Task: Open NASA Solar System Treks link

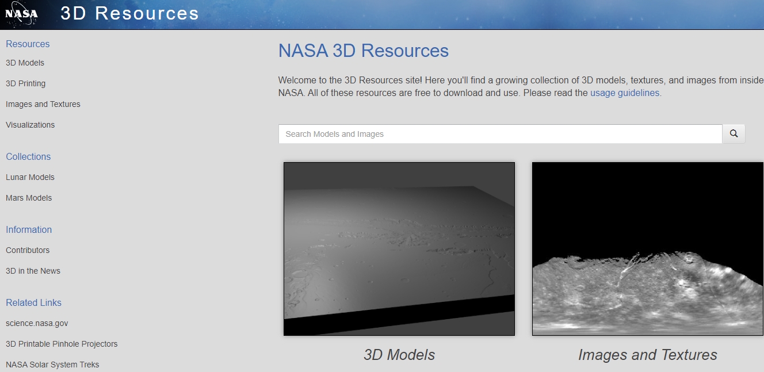Action: coord(52,365)
